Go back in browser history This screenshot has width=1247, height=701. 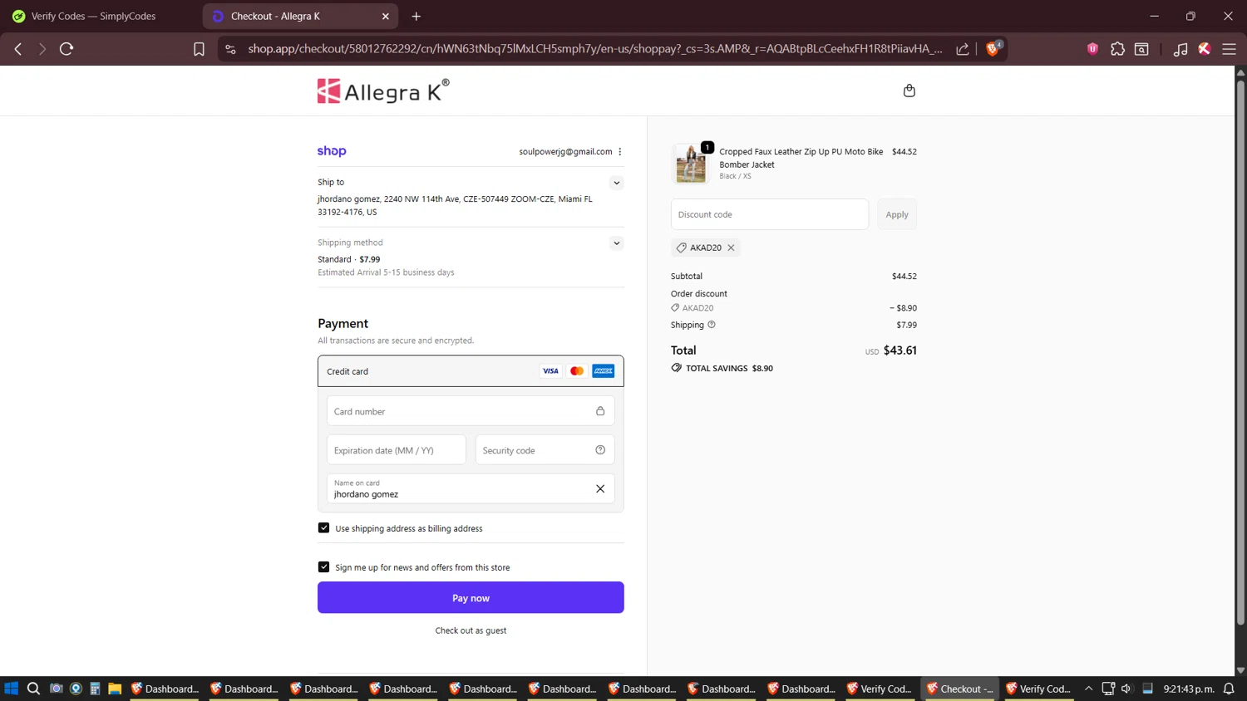pyautogui.click(x=18, y=49)
